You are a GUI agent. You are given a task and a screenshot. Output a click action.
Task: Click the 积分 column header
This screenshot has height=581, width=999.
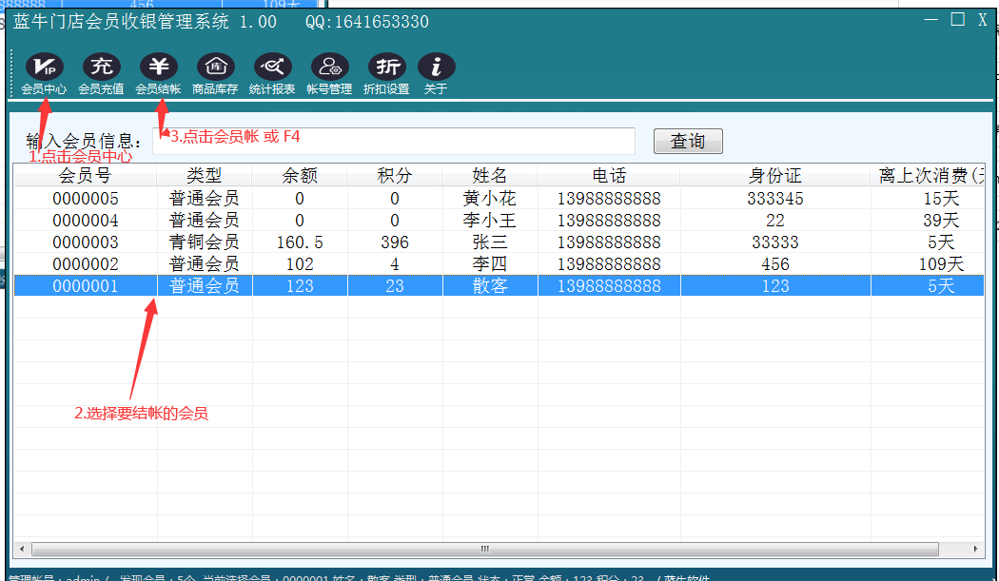point(395,176)
